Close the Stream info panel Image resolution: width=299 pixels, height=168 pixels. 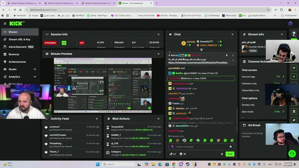pos(282,35)
